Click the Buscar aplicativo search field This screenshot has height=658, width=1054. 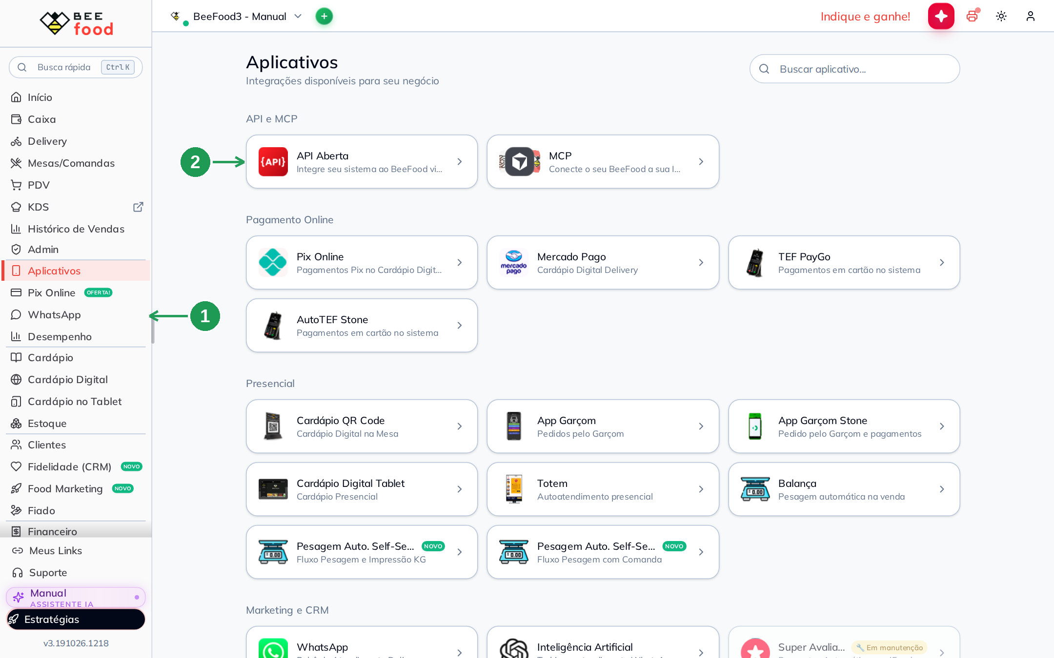click(x=854, y=69)
